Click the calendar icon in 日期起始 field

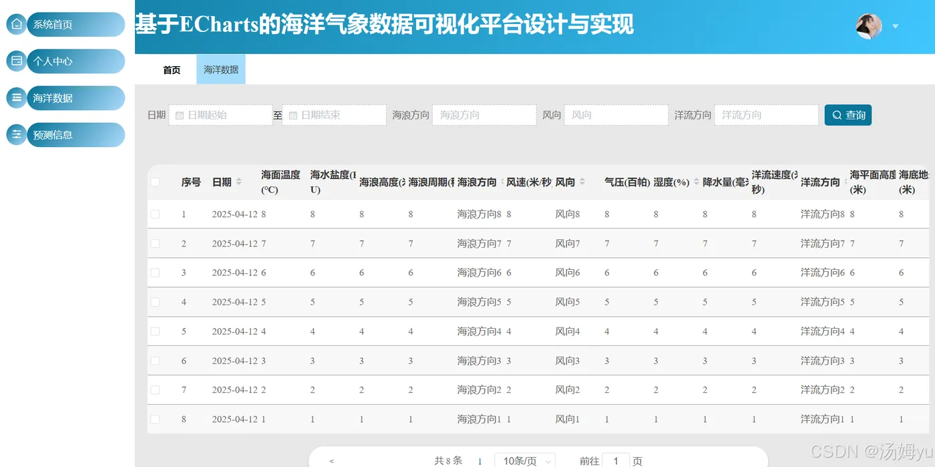click(x=180, y=115)
